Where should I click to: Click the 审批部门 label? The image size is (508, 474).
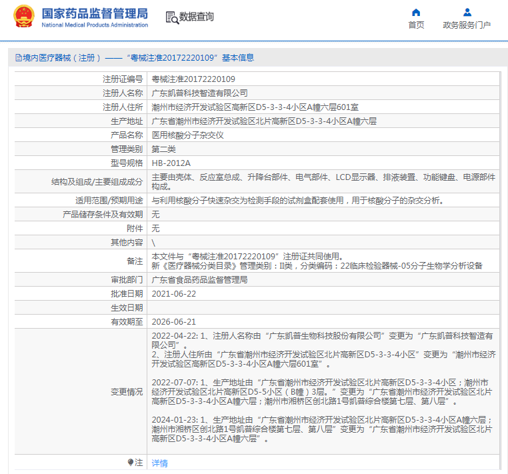point(127,279)
